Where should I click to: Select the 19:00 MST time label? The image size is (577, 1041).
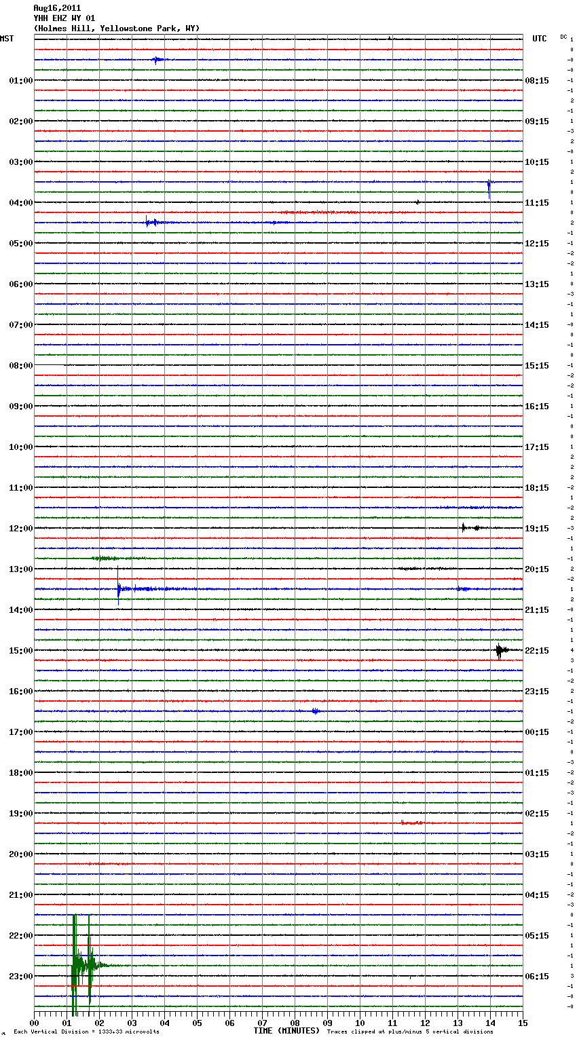point(21,814)
